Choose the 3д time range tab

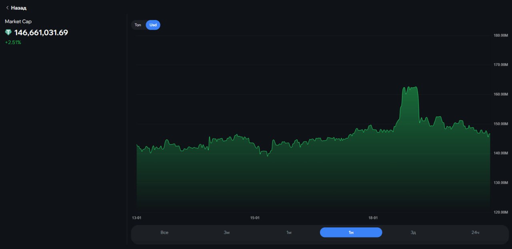coord(413,233)
